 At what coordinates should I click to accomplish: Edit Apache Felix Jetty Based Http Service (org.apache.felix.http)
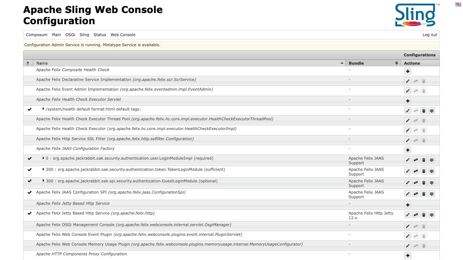click(408, 214)
